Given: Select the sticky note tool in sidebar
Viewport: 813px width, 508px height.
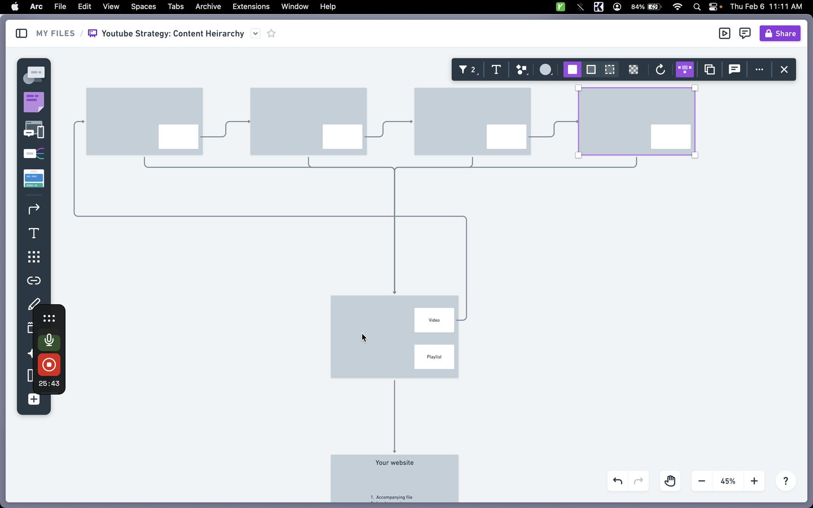Looking at the screenshot, I should (x=34, y=102).
